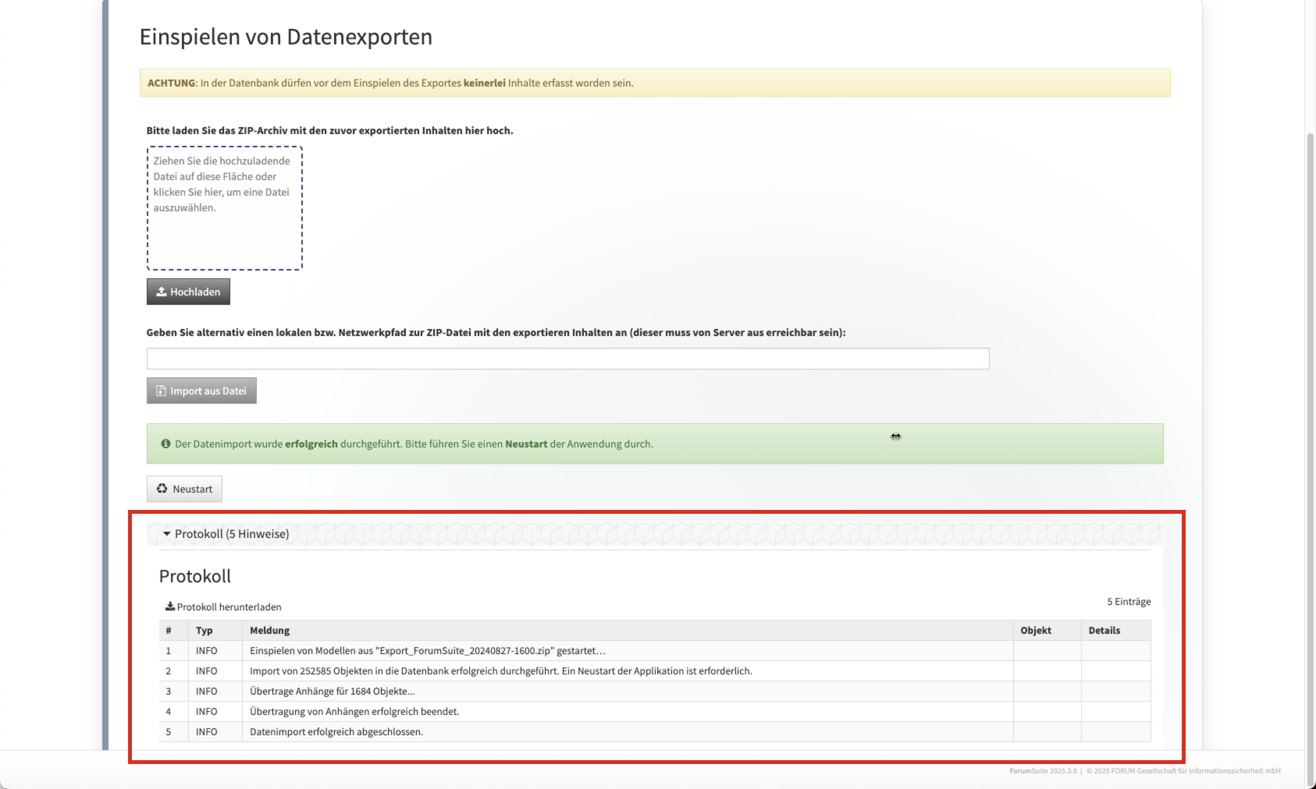Click the ZIP file drop zone
The height and width of the screenshot is (789, 1316).
[x=224, y=208]
